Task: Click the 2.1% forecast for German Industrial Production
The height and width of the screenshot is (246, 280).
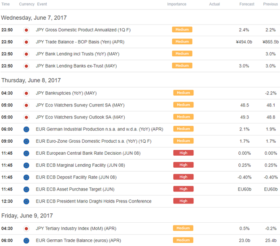Action: coord(245,129)
